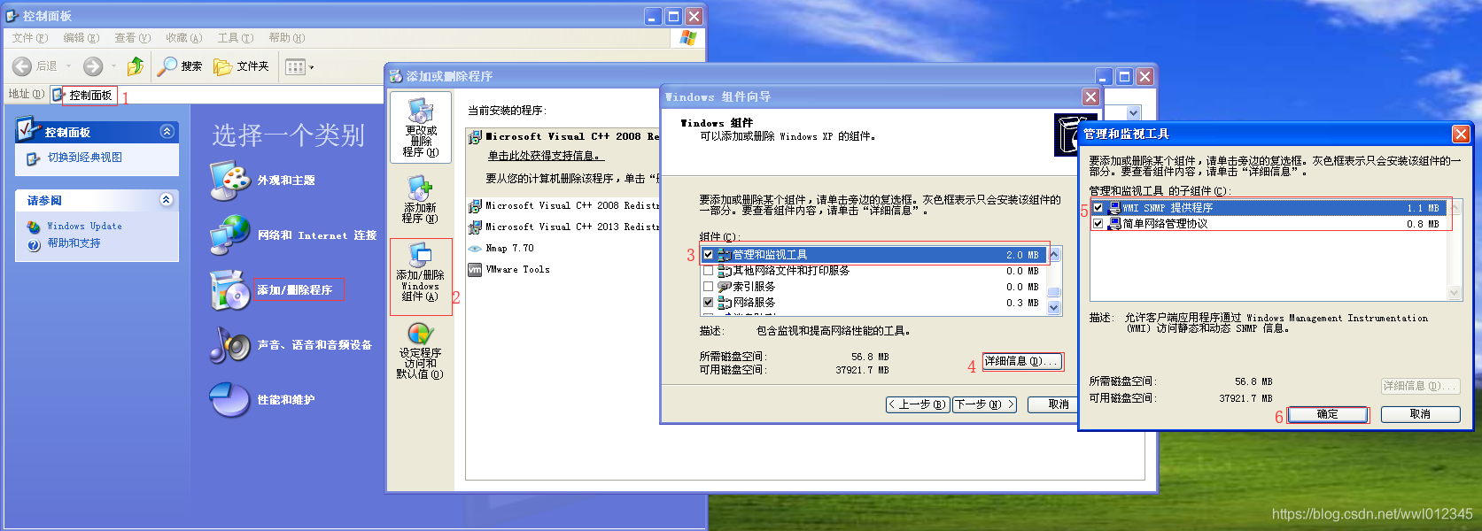Click 单击此处获得支持信息 link
This screenshot has height=531, width=1482.
point(546,156)
